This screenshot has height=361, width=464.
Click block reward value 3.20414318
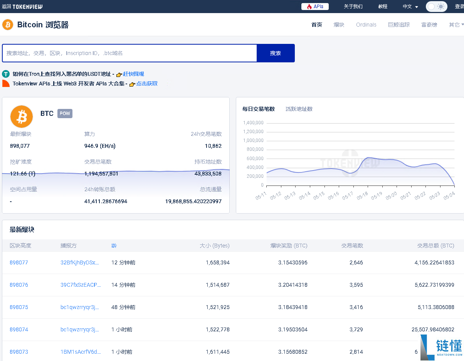293,285
